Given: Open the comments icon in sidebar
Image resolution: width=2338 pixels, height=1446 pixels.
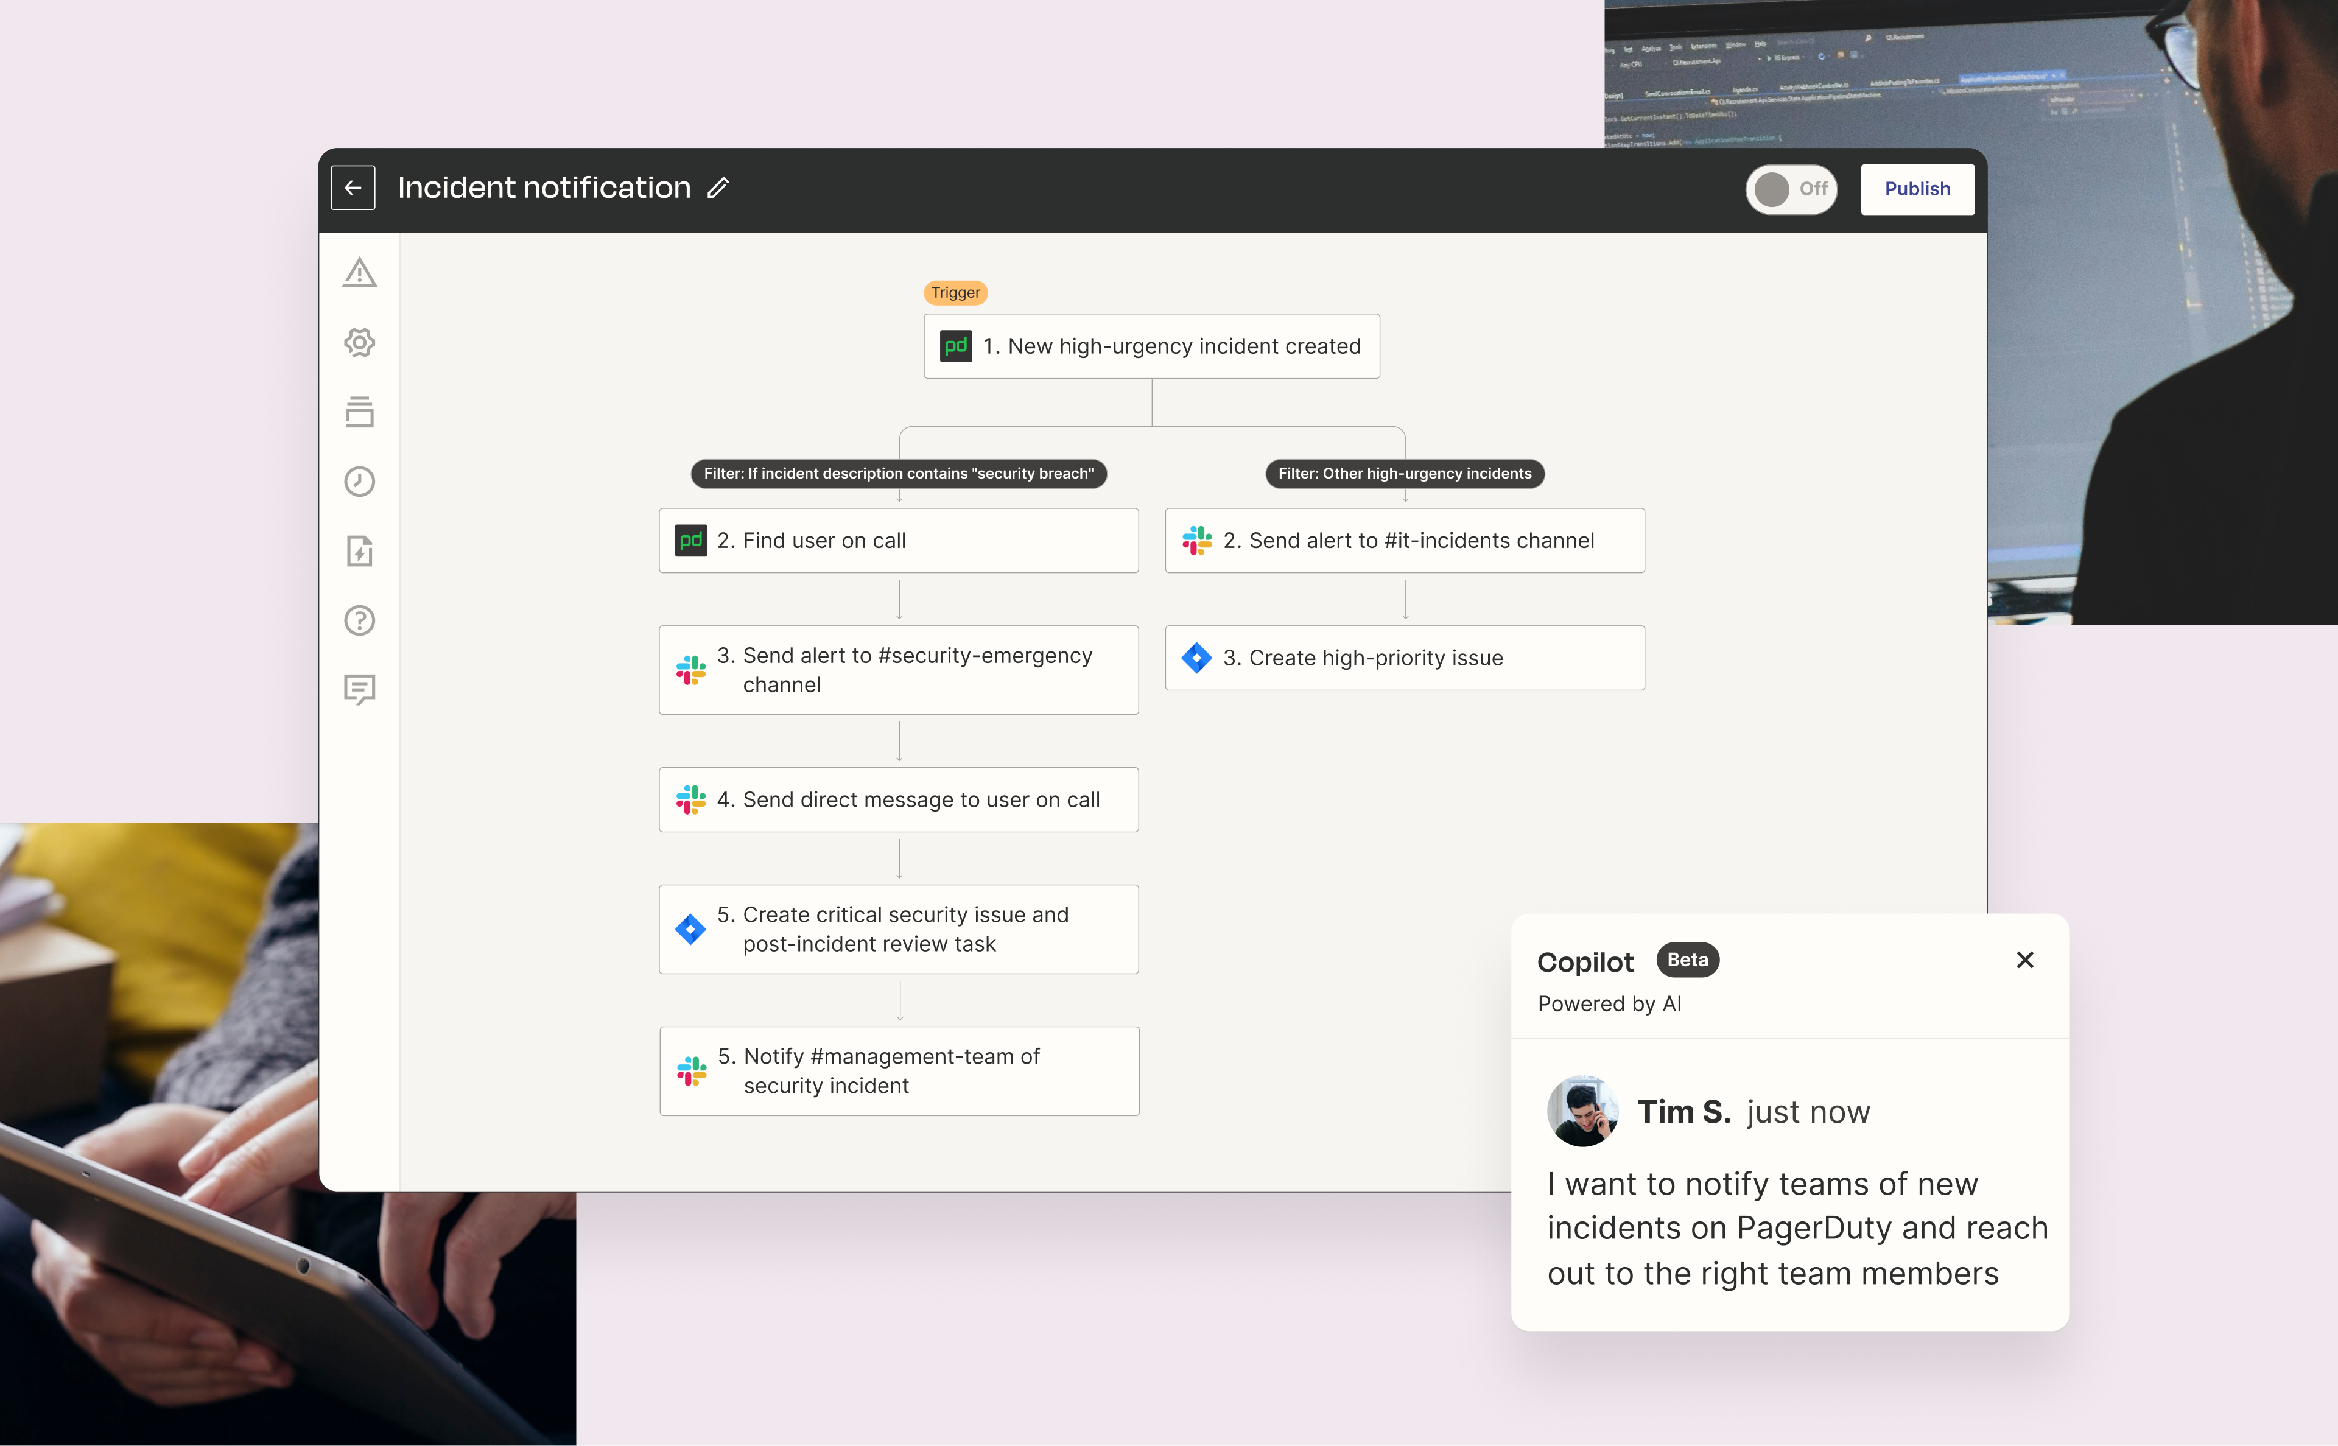Looking at the screenshot, I should [360, 689].
